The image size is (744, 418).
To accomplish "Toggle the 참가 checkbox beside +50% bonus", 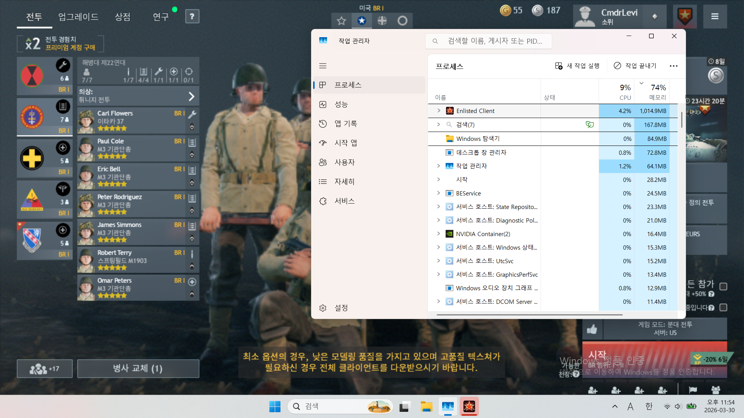I will click(723, 287).
